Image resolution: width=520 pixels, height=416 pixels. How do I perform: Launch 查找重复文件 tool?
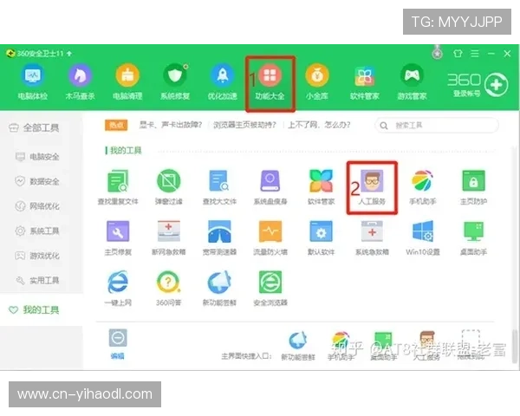click(x=118, y=187)
